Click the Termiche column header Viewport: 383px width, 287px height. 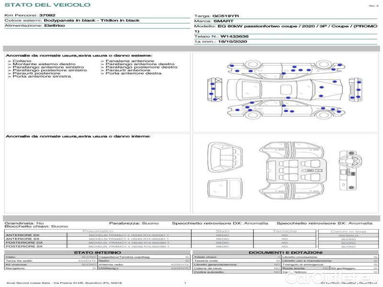tap(284, 231)
